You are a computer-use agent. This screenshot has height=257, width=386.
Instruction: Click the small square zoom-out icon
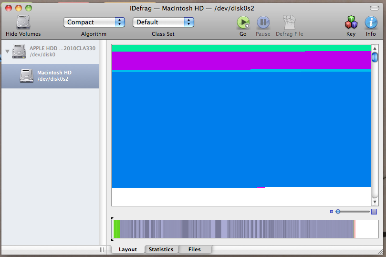point(332,212)
